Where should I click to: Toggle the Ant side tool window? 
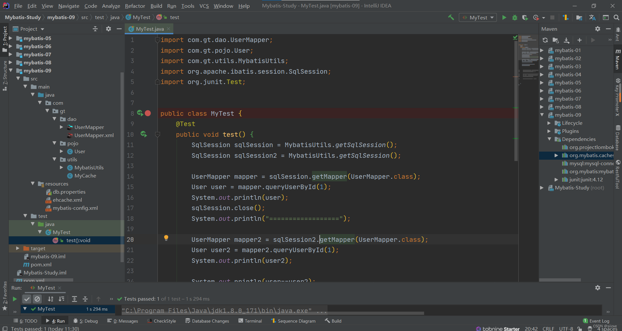coord(618,35)
